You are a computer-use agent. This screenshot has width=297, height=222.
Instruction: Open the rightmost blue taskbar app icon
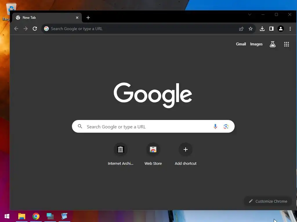click(64, 216)
